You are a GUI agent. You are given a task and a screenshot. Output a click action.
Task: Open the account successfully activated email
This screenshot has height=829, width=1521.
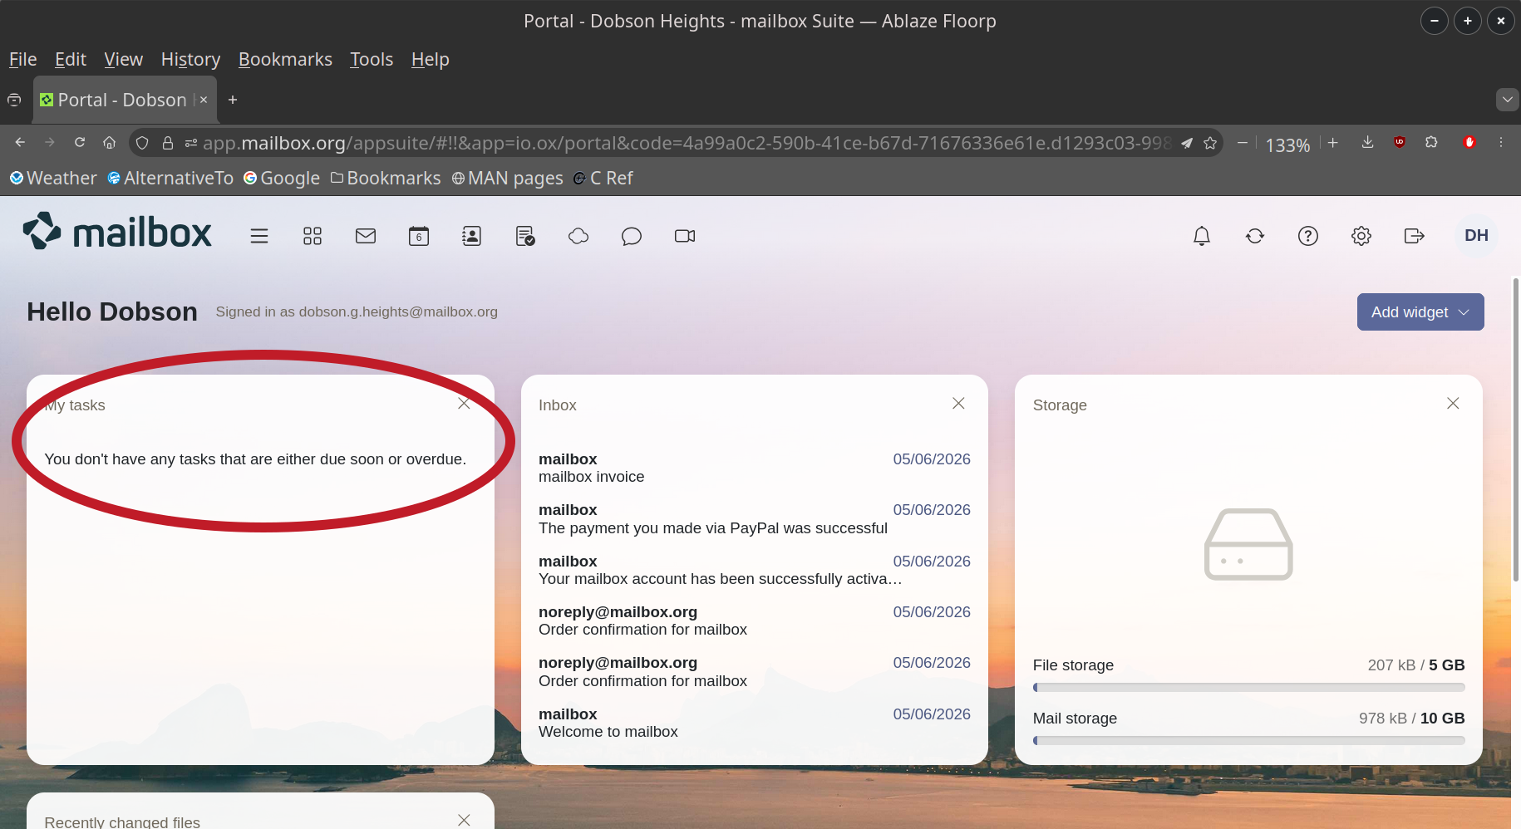(754, 570)
